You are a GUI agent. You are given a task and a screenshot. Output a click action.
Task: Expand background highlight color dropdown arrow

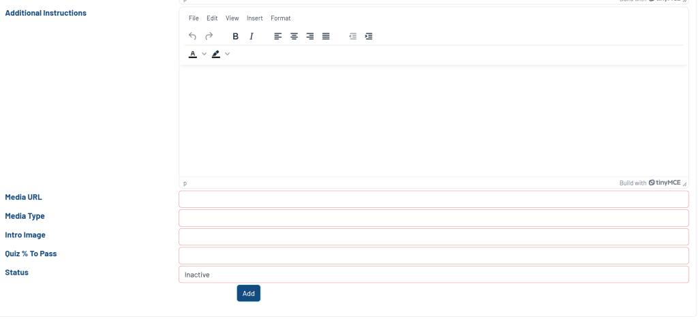[227, 54]
